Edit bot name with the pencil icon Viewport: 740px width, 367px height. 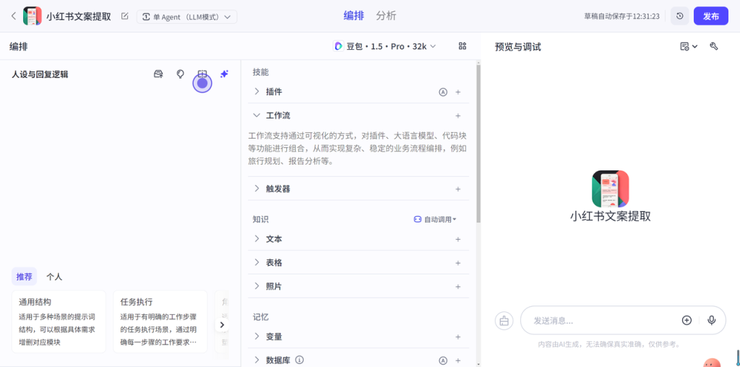coord(124,16)
